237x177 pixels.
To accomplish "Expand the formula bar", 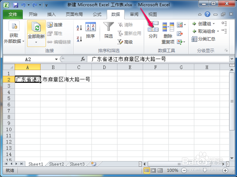I will [232, 59].
